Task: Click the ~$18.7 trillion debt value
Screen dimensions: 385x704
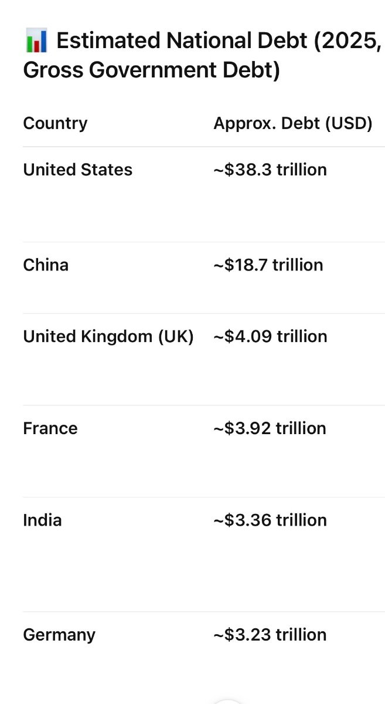Action: (268, 265)
